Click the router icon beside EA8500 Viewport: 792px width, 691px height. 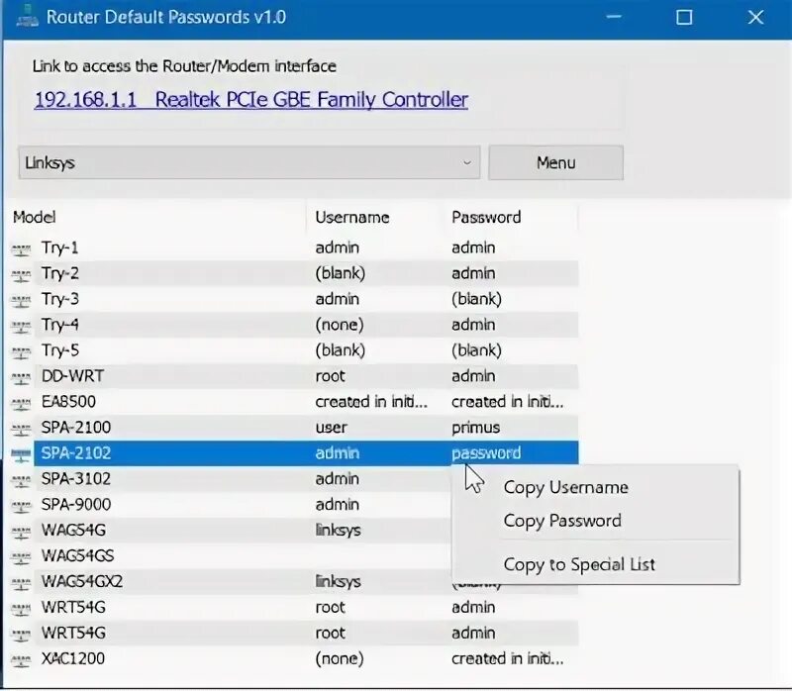[x=21, y=404]
